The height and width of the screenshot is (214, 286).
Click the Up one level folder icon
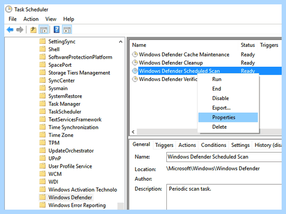[x=33, y=30]
